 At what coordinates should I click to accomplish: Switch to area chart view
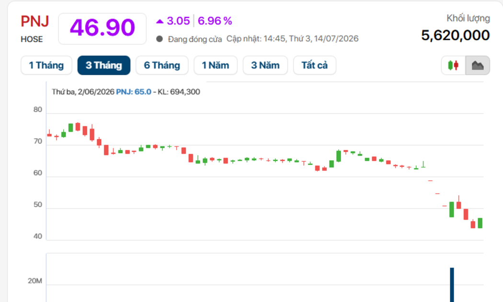478,65
